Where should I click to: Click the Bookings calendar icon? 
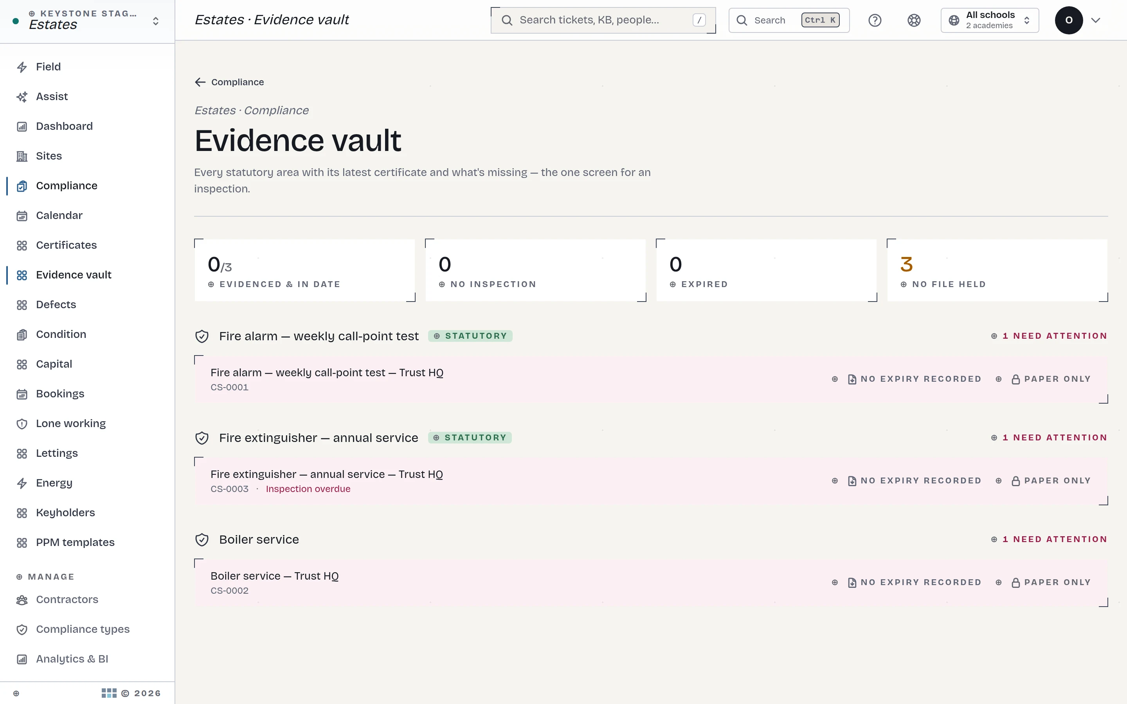[x=22, y=394]
